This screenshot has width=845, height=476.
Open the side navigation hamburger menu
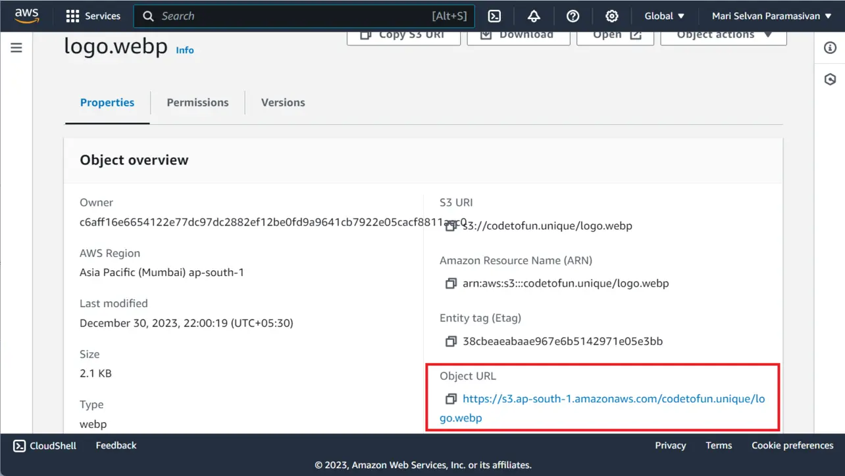pos(16,47)
